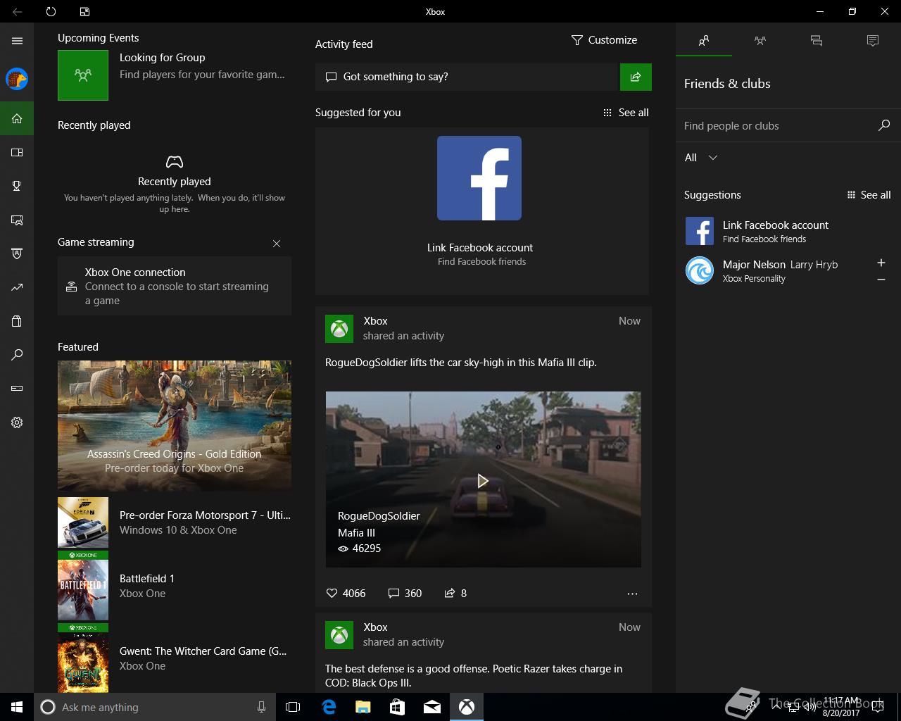Open Connection console icon in sidebar
This screenshot has width=901, height=721.
pyautogui.click(x=17, y=389)
